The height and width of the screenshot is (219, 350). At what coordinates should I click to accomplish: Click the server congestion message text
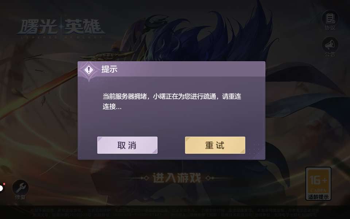[172, 101]
